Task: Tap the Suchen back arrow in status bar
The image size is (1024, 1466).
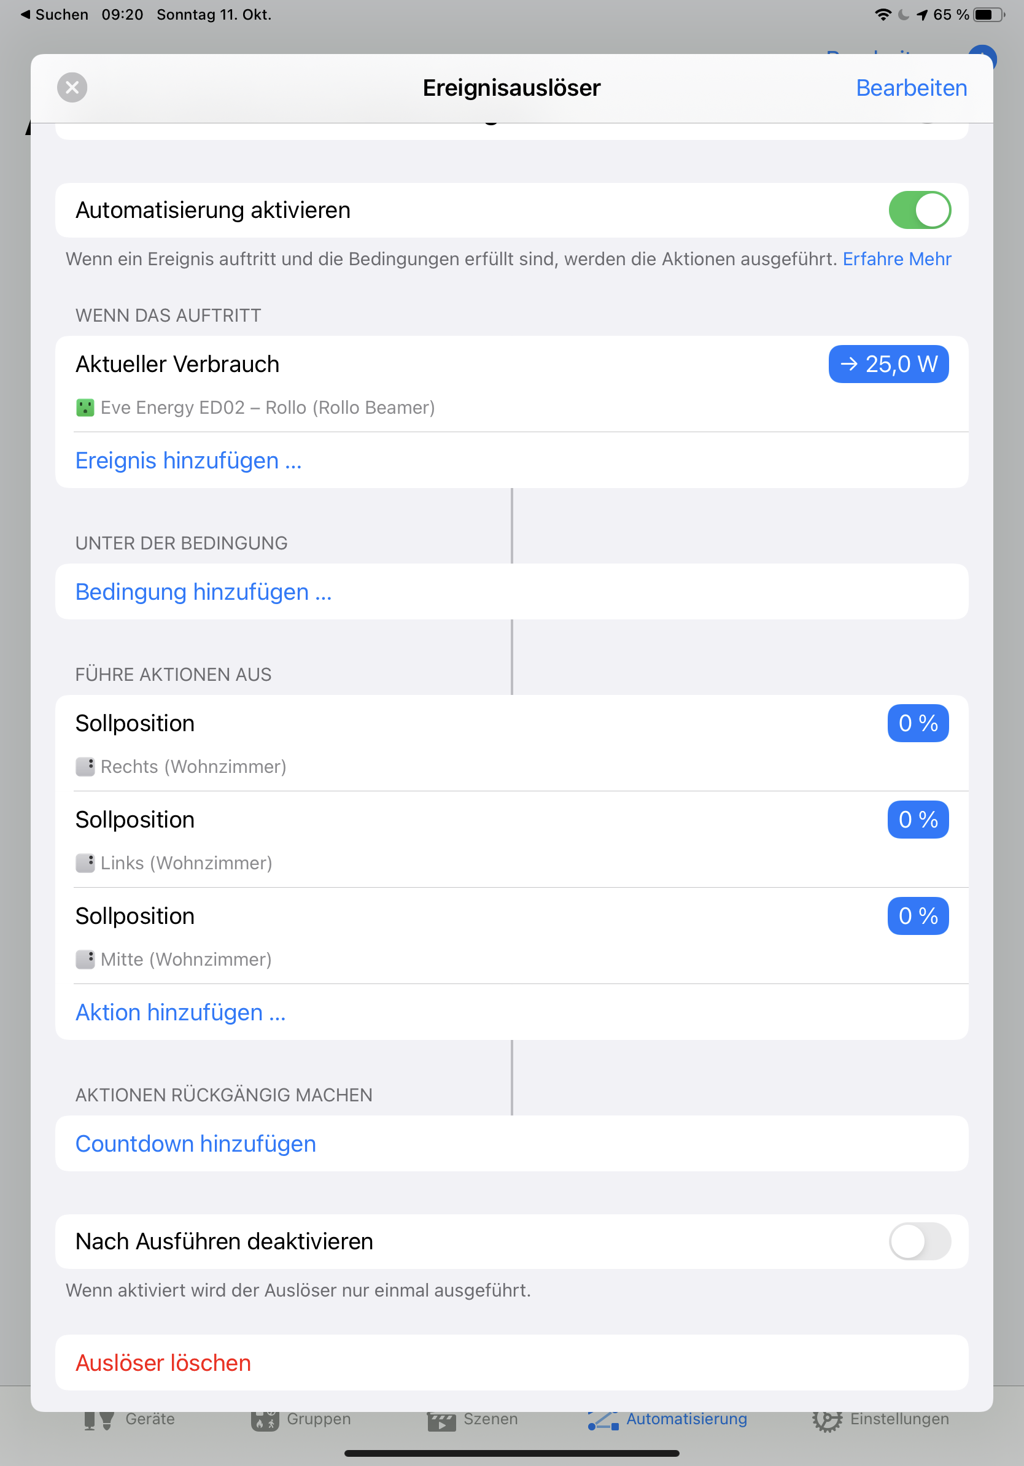Action: 26,14
